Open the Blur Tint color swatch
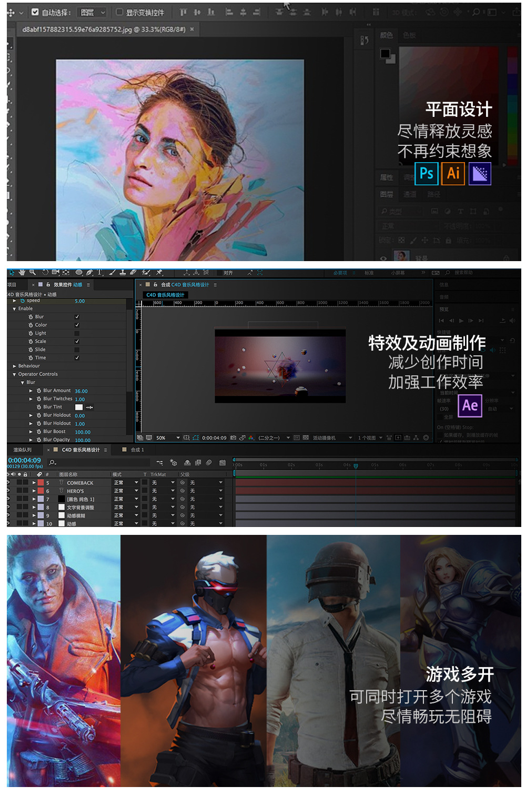This screenshot has height=796, width=526. pyautogui.click(x=79, y=407)
